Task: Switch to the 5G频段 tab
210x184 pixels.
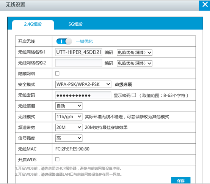Action: click(75, 24)
